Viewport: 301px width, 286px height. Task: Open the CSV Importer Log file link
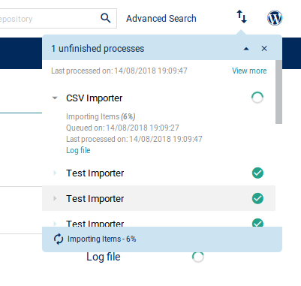pos(78,150)
